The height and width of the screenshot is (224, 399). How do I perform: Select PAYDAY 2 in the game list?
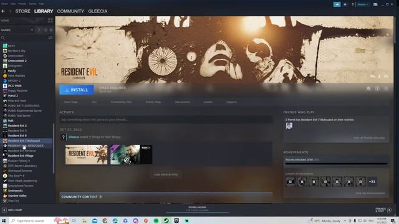pyautogui.click(x=14, y=81)
